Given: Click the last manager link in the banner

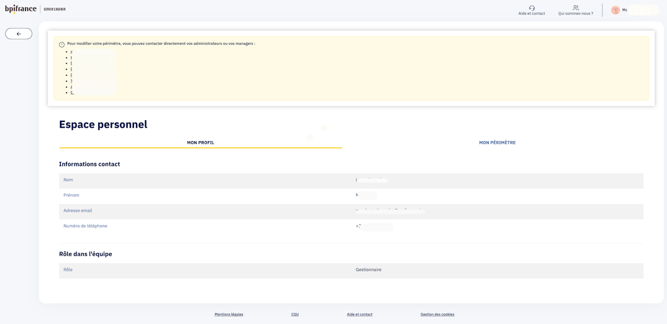Looking at the screenshot, I should 72,93.
